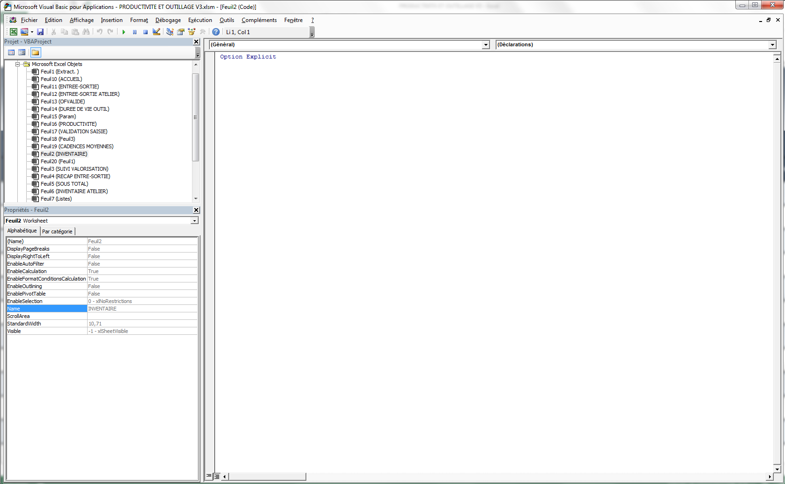
Task: Open the Fenêtre menu
Action: pyautogui.click(x=293, y=20)
